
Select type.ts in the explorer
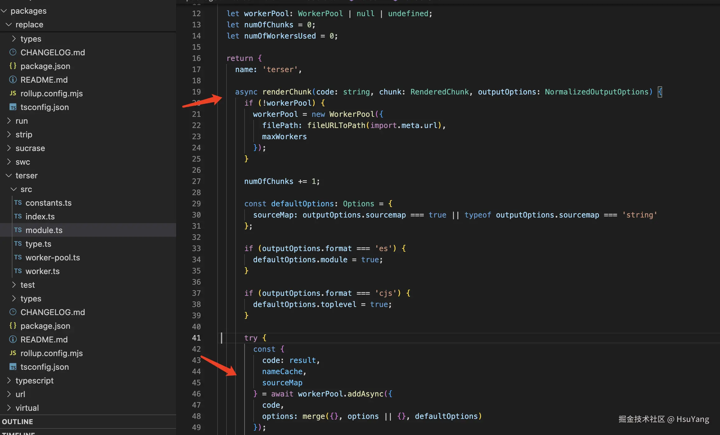pyautogui.click(x=38, y=244)
